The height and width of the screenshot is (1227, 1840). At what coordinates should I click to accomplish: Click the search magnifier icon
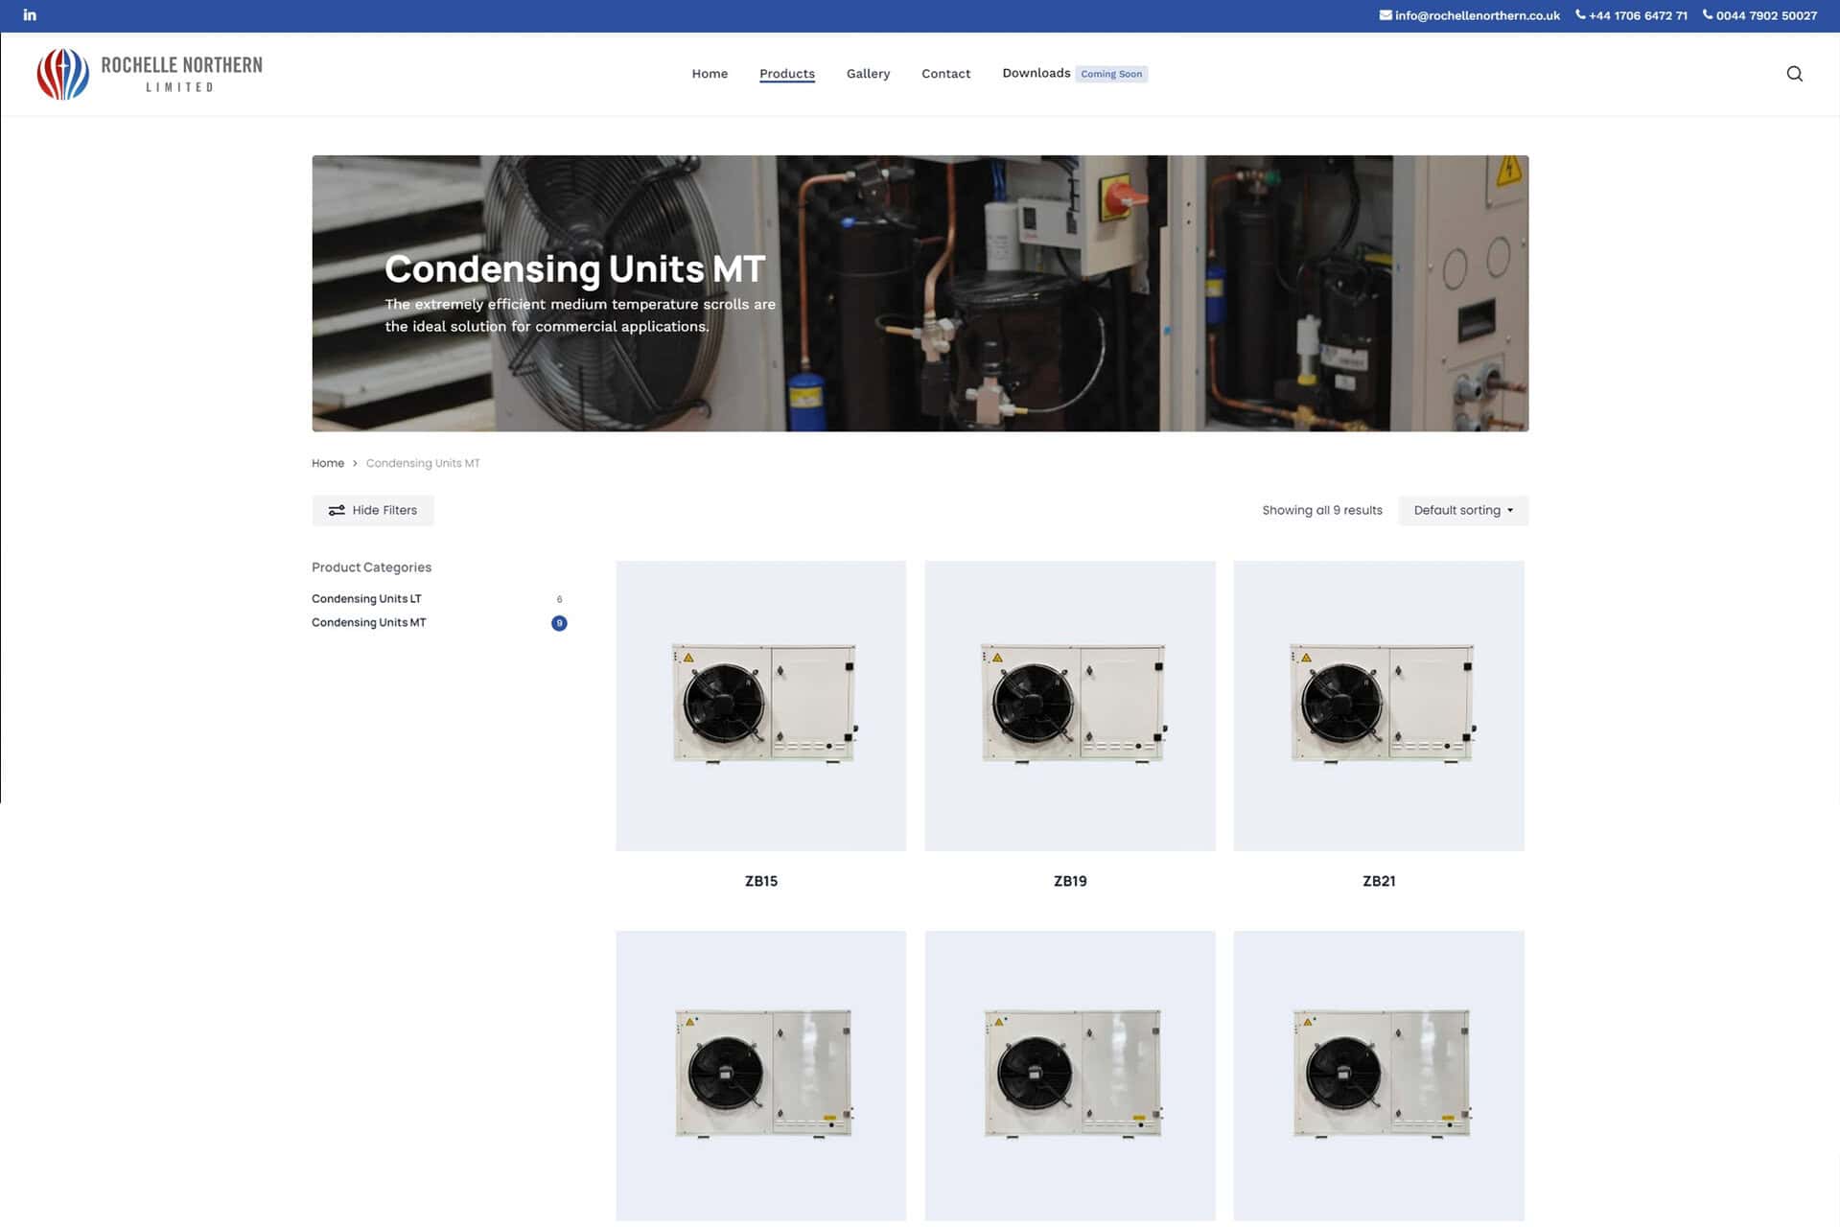pos(1794,74)
